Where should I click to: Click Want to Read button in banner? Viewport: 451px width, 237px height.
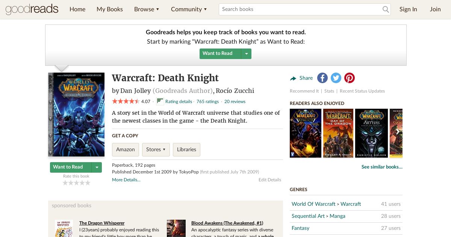[220, 53]
